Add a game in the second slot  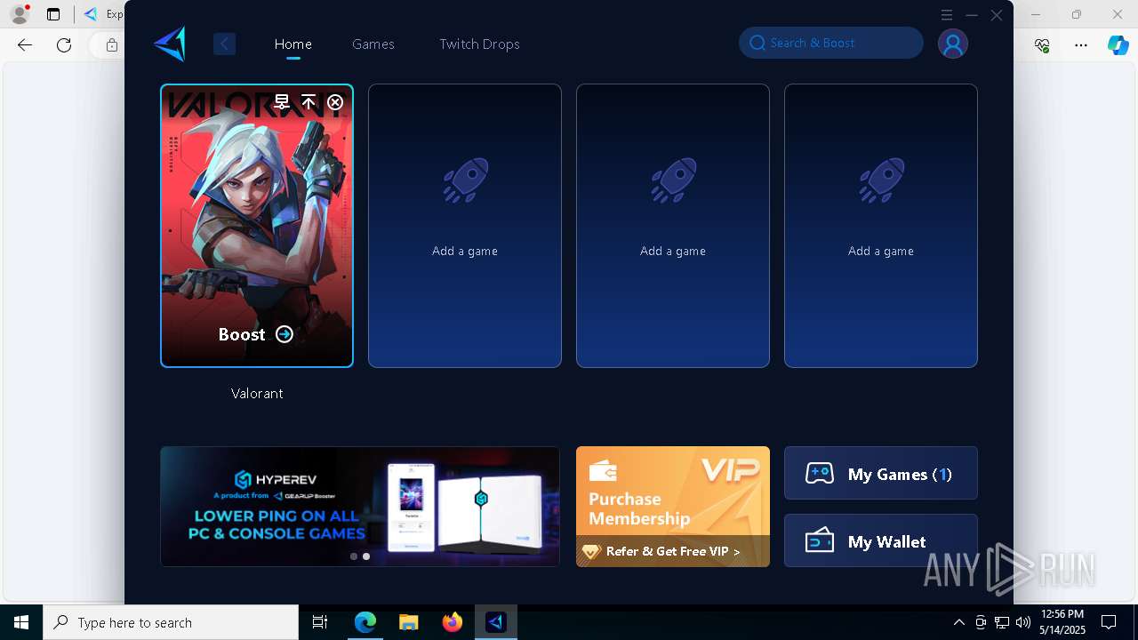465,226
